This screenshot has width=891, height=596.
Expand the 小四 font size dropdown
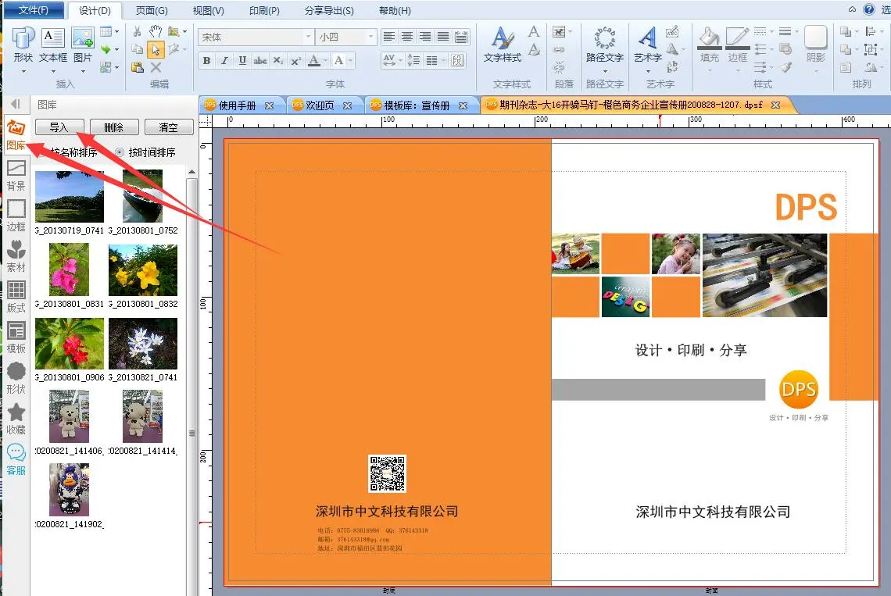[x=370, y=37]
